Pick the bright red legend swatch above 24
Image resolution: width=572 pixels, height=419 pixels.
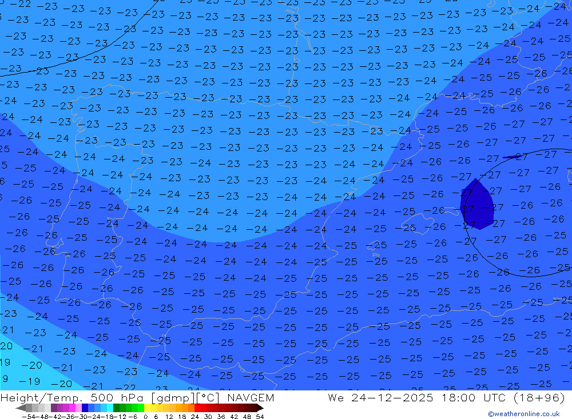197,408
